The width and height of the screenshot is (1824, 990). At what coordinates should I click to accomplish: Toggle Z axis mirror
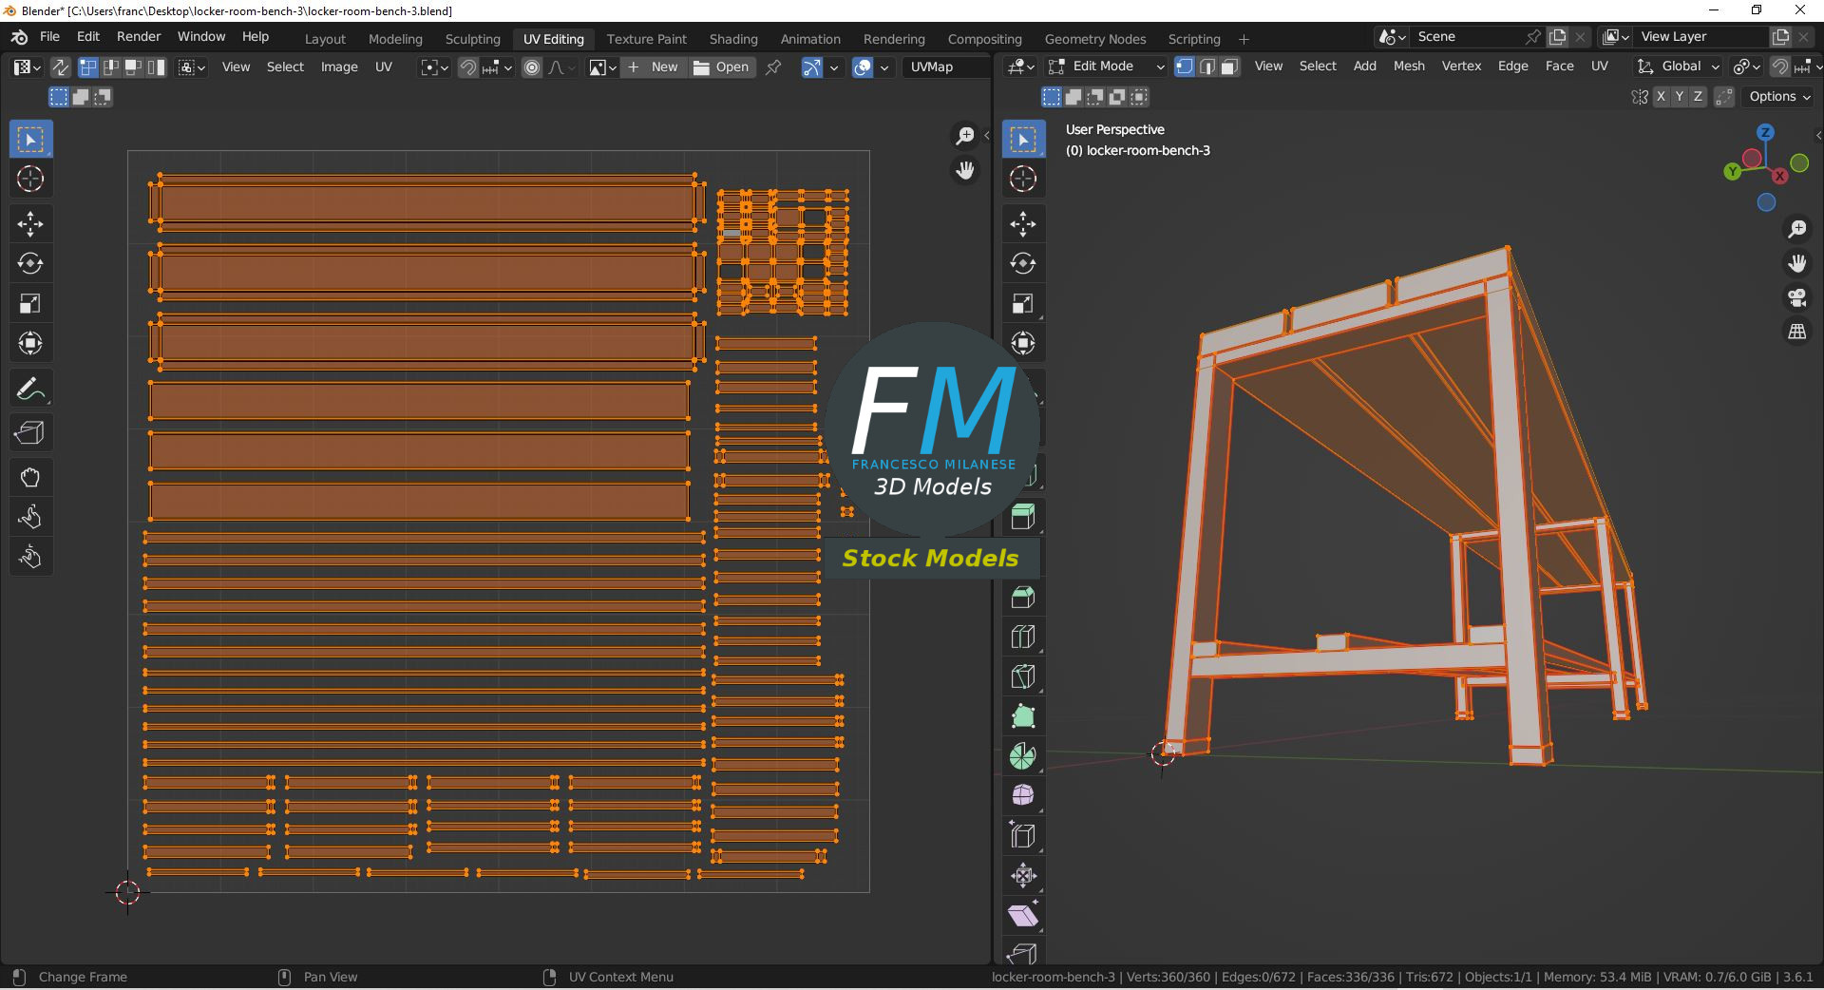[1698, 97]
